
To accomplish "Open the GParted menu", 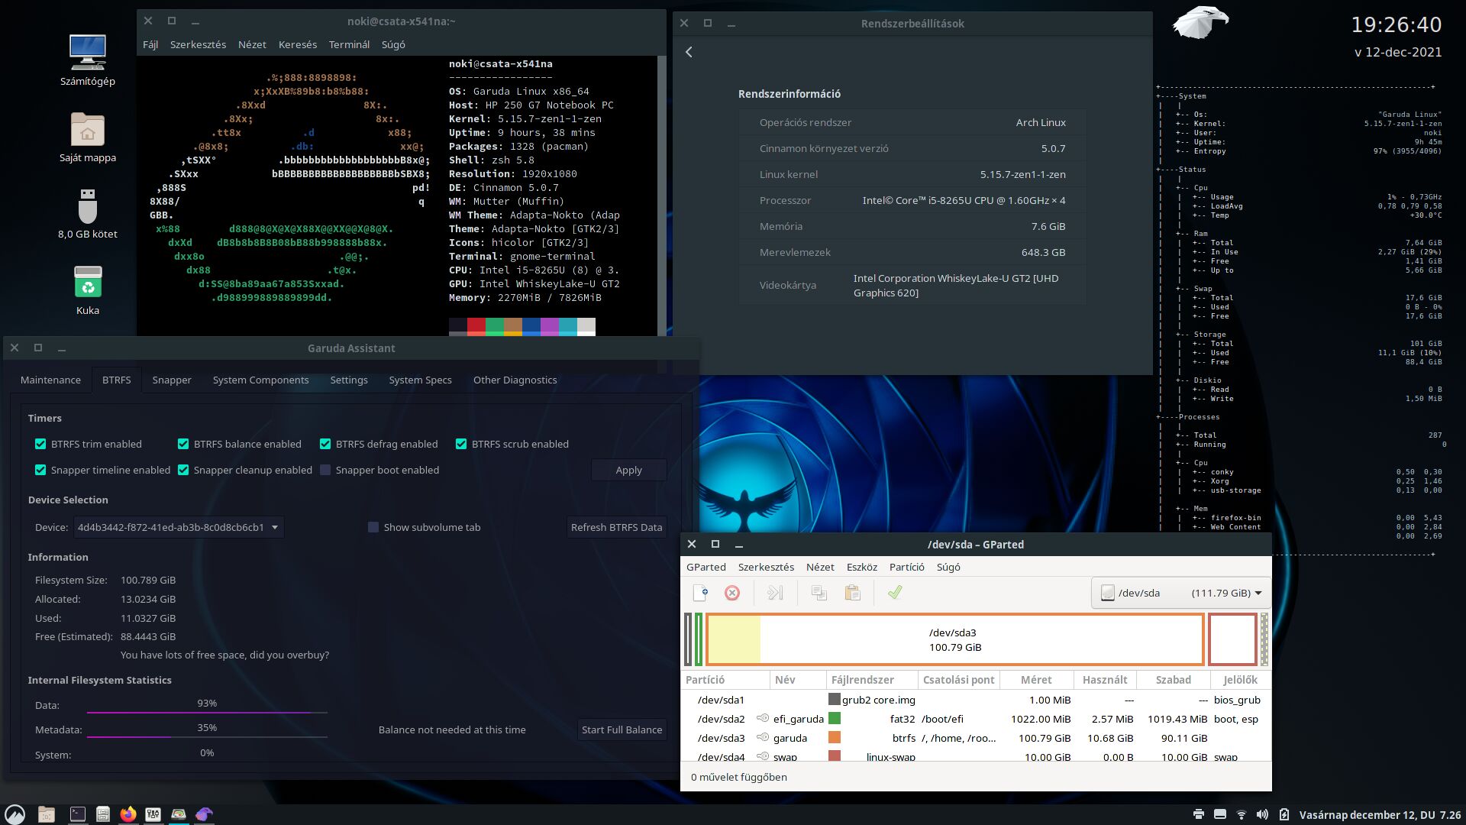I will [x=706, y=567].
